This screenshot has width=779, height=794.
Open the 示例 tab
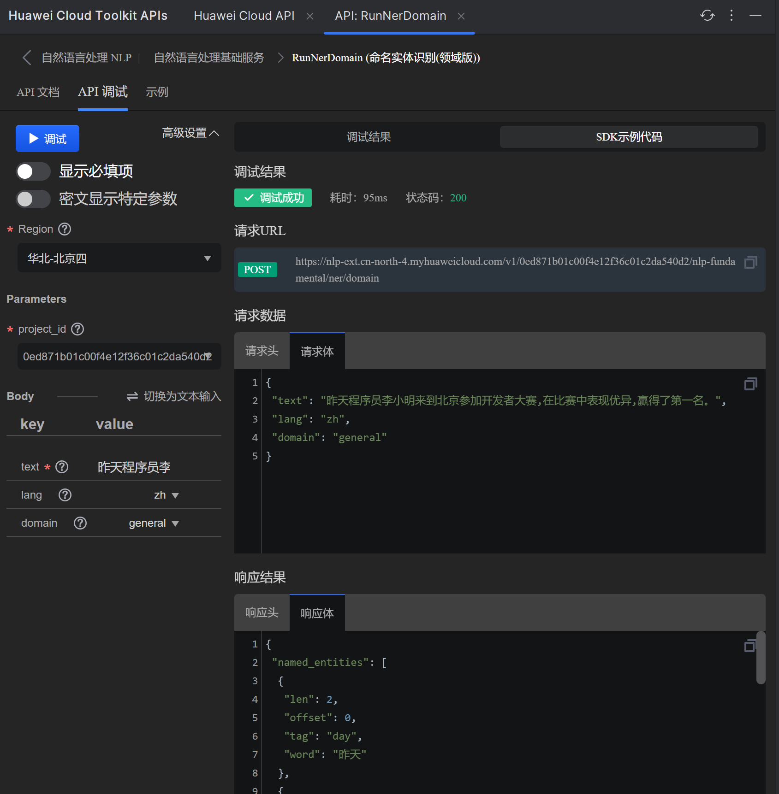click(157, 92)
